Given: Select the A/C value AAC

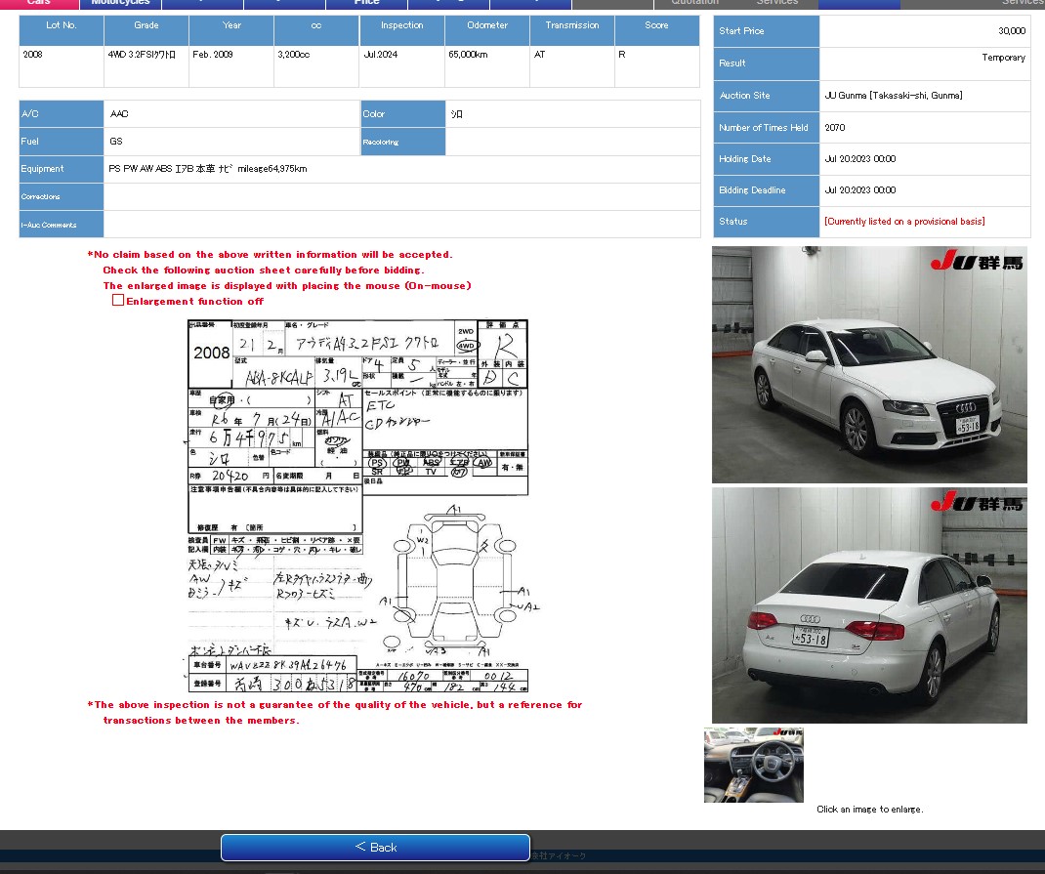Looking at the screenshot, I should click(x=119, y=114).
